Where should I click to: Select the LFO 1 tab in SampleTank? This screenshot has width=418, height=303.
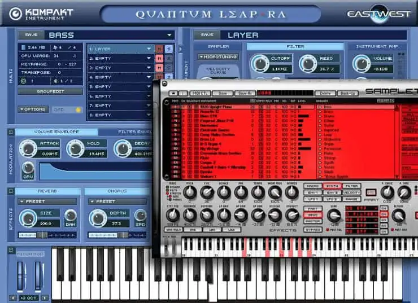pyautogui.click(x=313, y=199)
